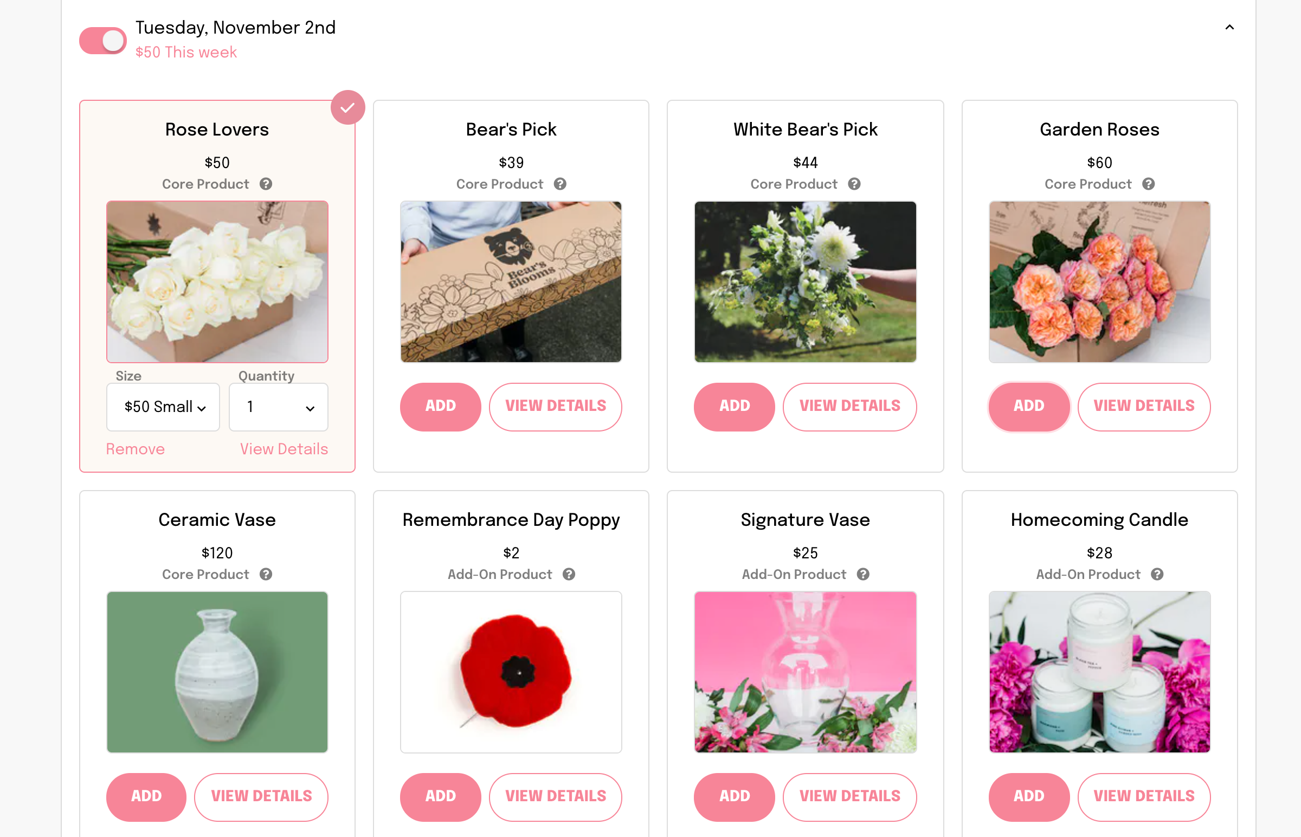1301x837 pixels.
Task: Click help icon beside Ceramic Vase Core Product
Action: [266, 575]
